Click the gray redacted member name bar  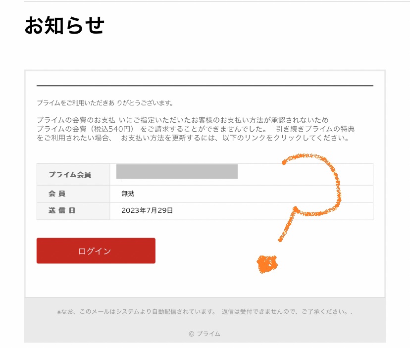[177, 171]
